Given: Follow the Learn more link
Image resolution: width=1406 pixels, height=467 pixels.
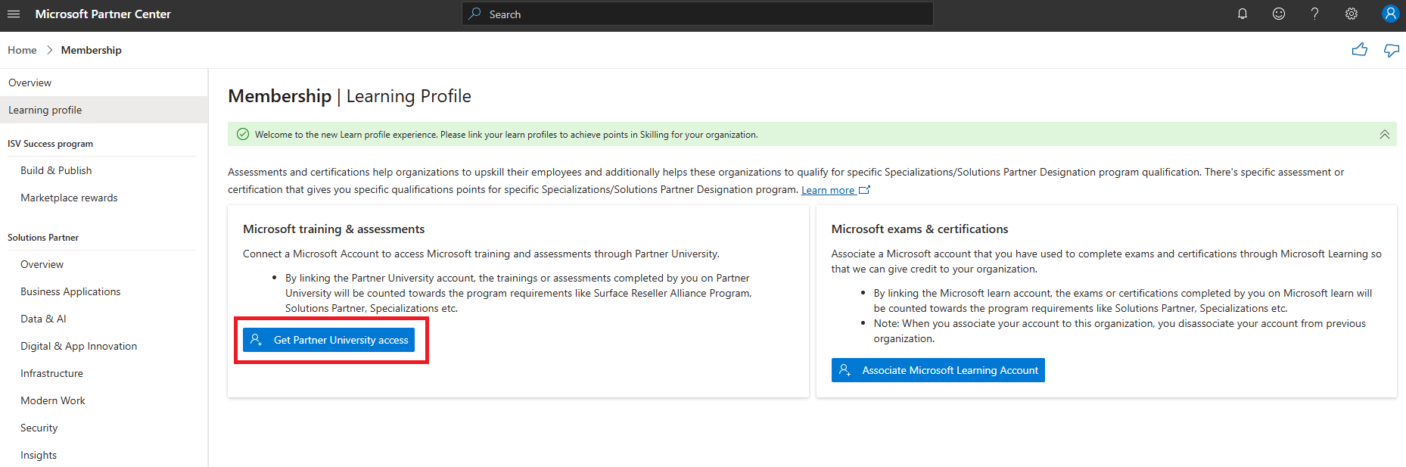Looking at the screenshot, I should point(835,190).
